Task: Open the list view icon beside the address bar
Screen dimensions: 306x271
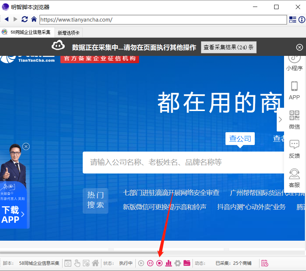Action: tap(292, 19)
